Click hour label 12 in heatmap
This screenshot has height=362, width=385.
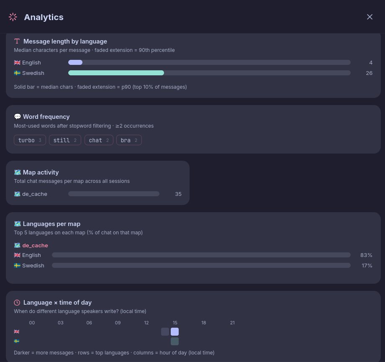[146, 323]
